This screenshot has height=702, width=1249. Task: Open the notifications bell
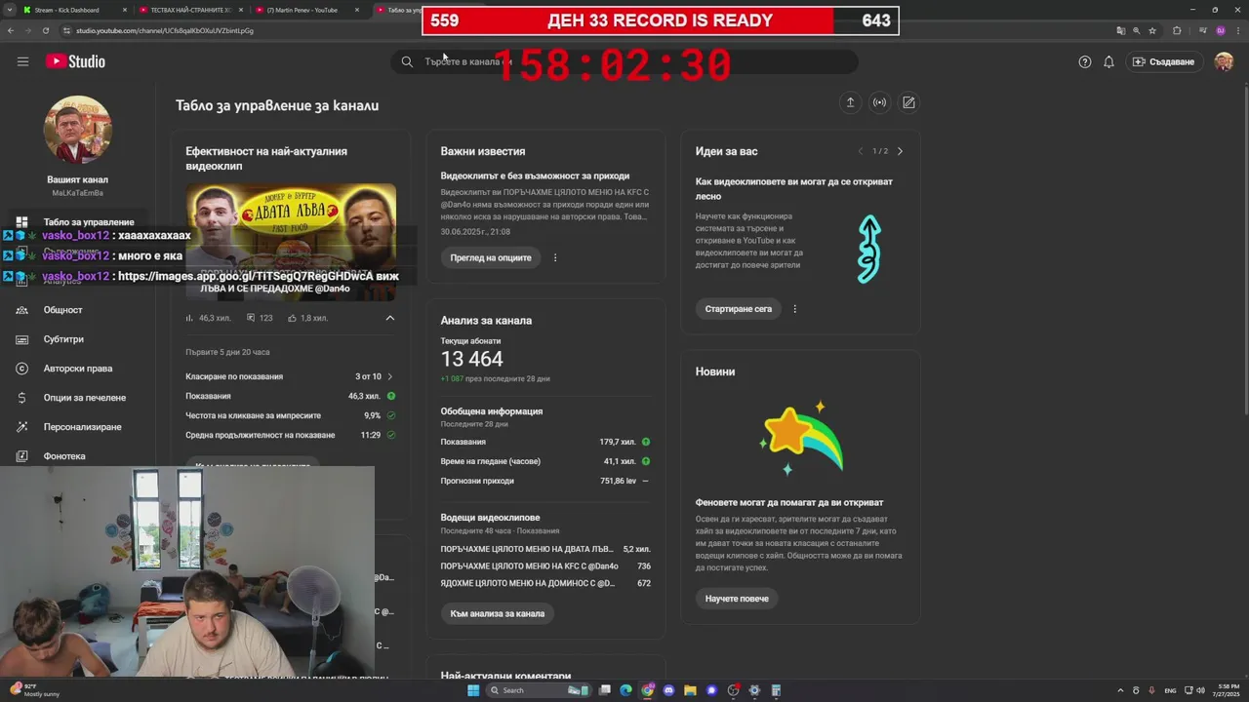(x=1108, y=61)
